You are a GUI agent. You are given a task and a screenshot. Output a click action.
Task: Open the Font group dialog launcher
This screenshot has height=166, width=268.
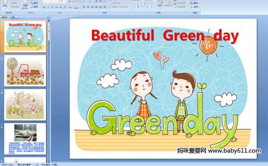coord(80,12)
